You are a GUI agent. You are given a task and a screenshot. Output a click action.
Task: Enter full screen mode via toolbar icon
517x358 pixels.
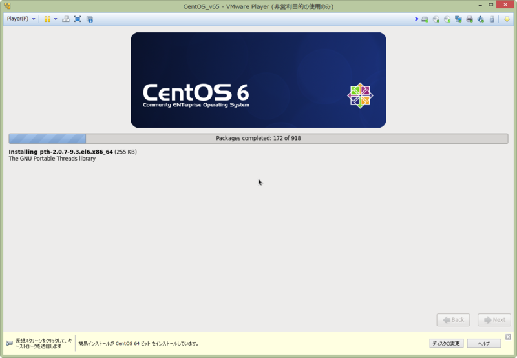coord(78,19)
